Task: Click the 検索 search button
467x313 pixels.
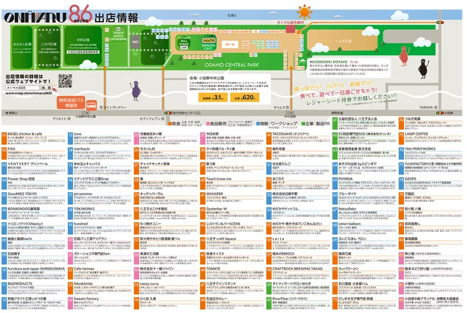Action: click(x=46, y=87)
